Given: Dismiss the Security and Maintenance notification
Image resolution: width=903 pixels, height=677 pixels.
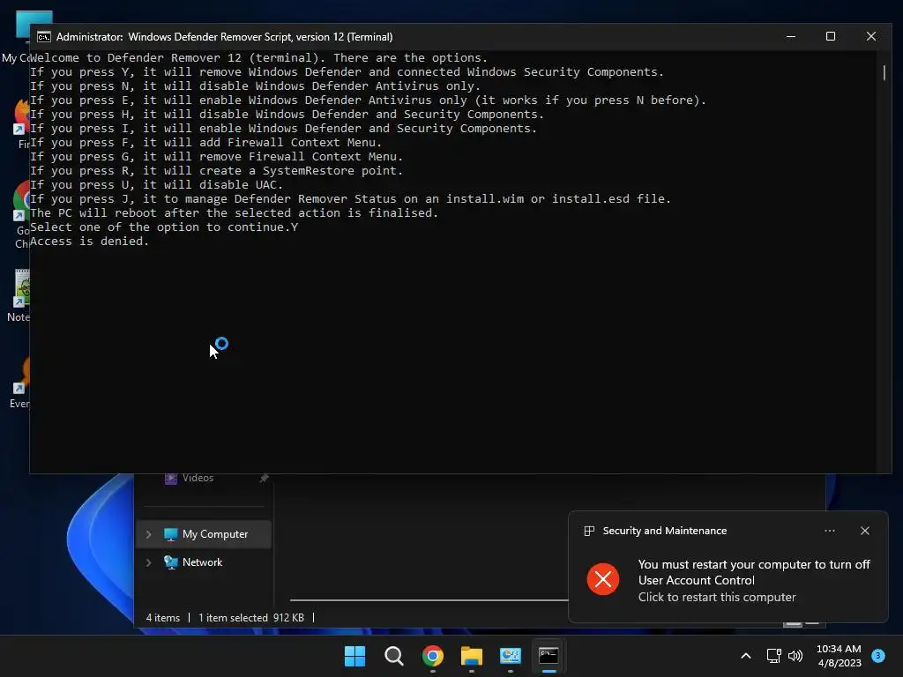Looking at the screenshot, I should (865, 531).
